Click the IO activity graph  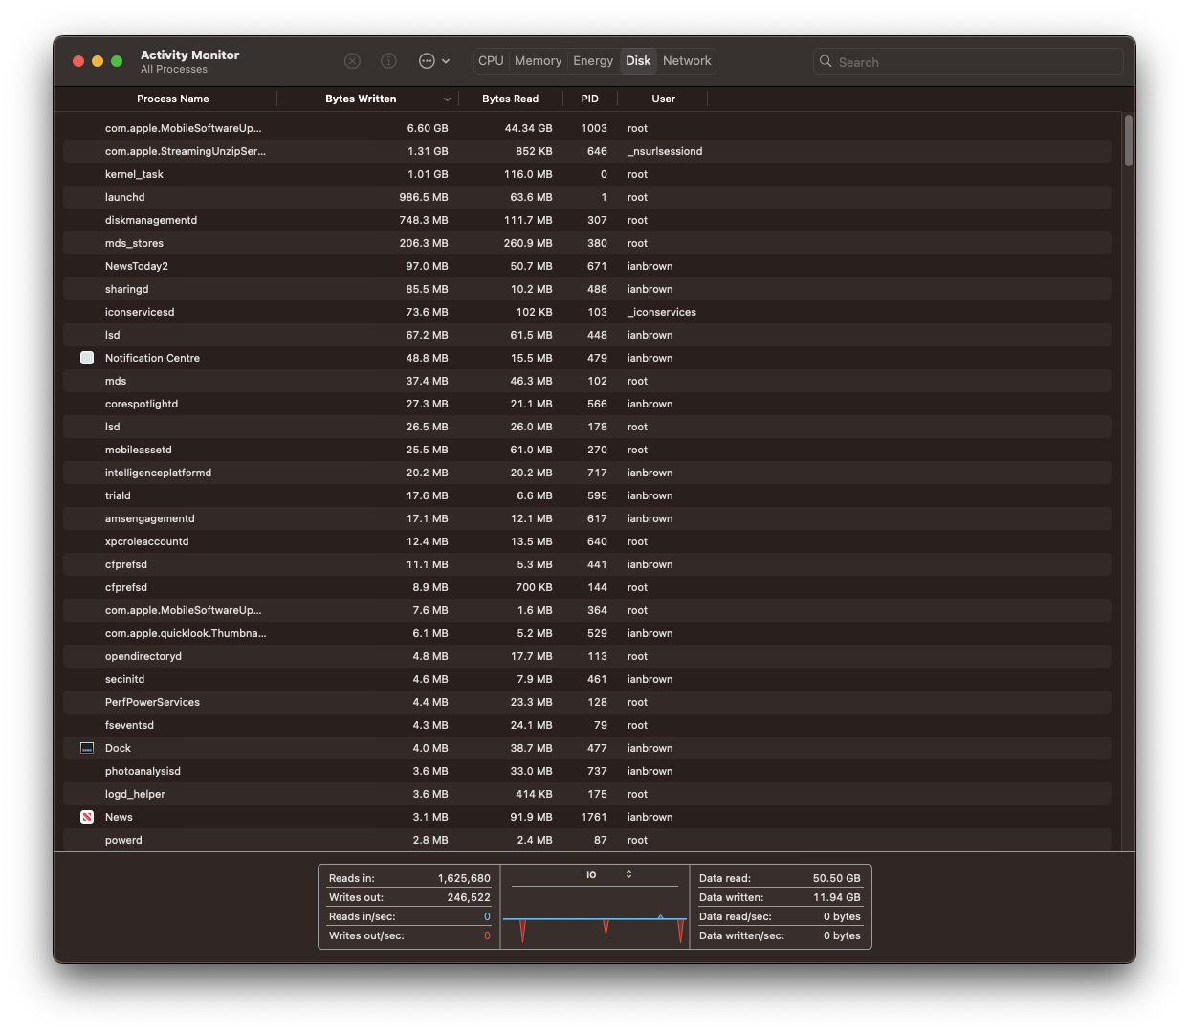594,916
